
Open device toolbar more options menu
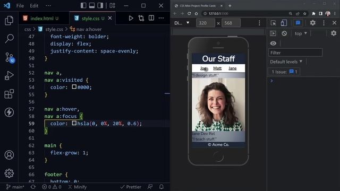pos(259,23)
